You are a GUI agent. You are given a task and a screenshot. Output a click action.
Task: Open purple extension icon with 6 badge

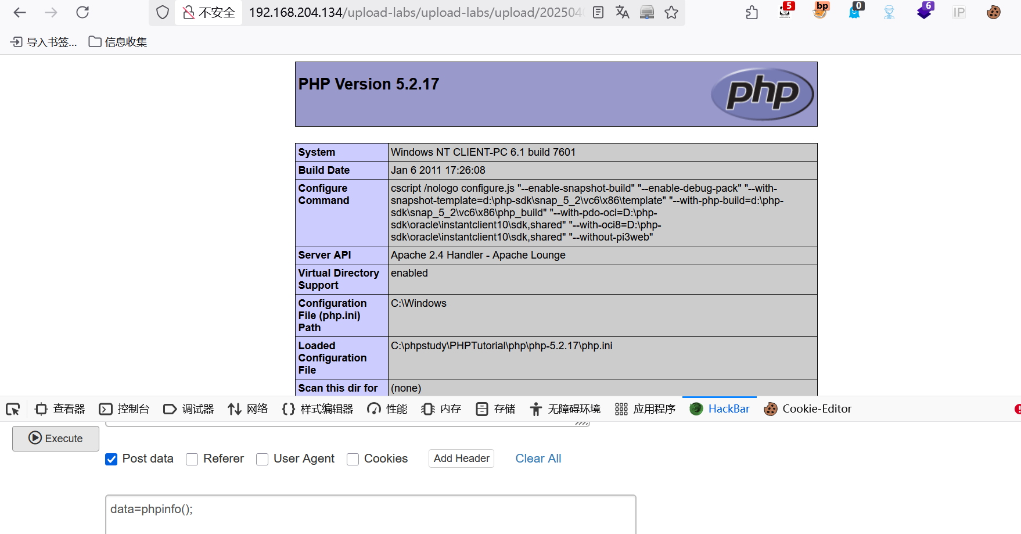(925, 10)
